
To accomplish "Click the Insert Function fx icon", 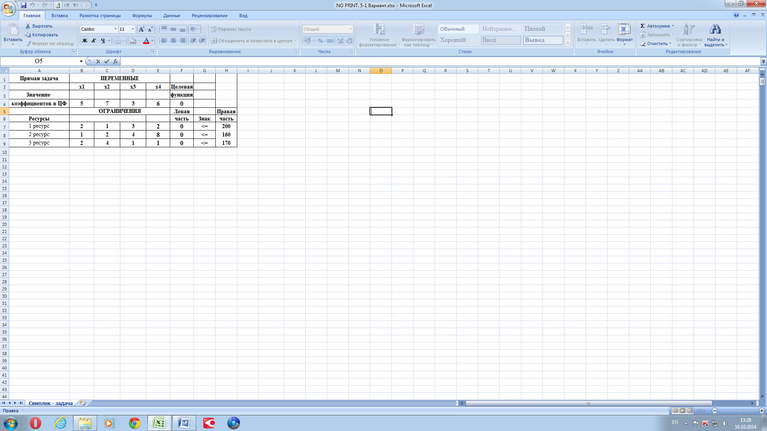I will click(115, 61).
